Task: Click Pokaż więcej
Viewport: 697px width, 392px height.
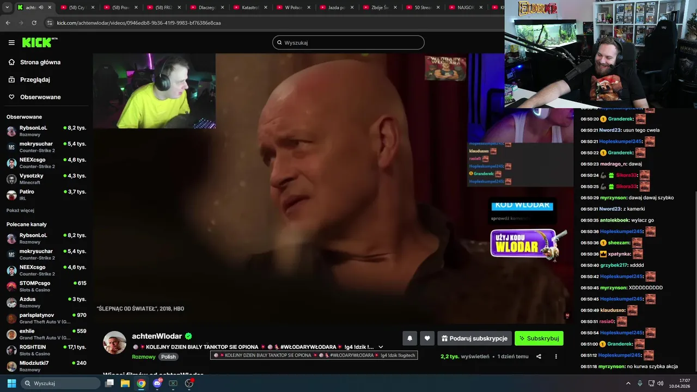Action: (20, 210)
